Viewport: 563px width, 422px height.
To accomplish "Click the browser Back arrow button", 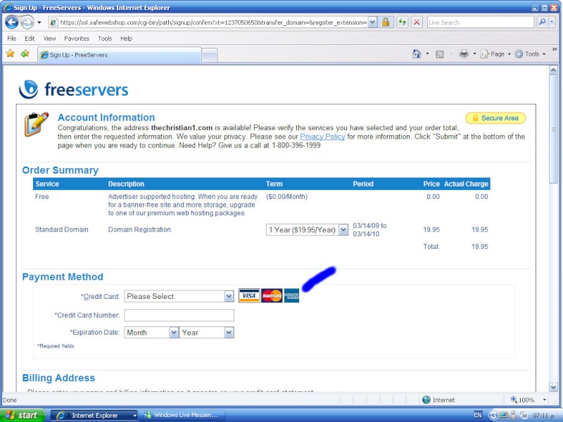I will (11, 22).
